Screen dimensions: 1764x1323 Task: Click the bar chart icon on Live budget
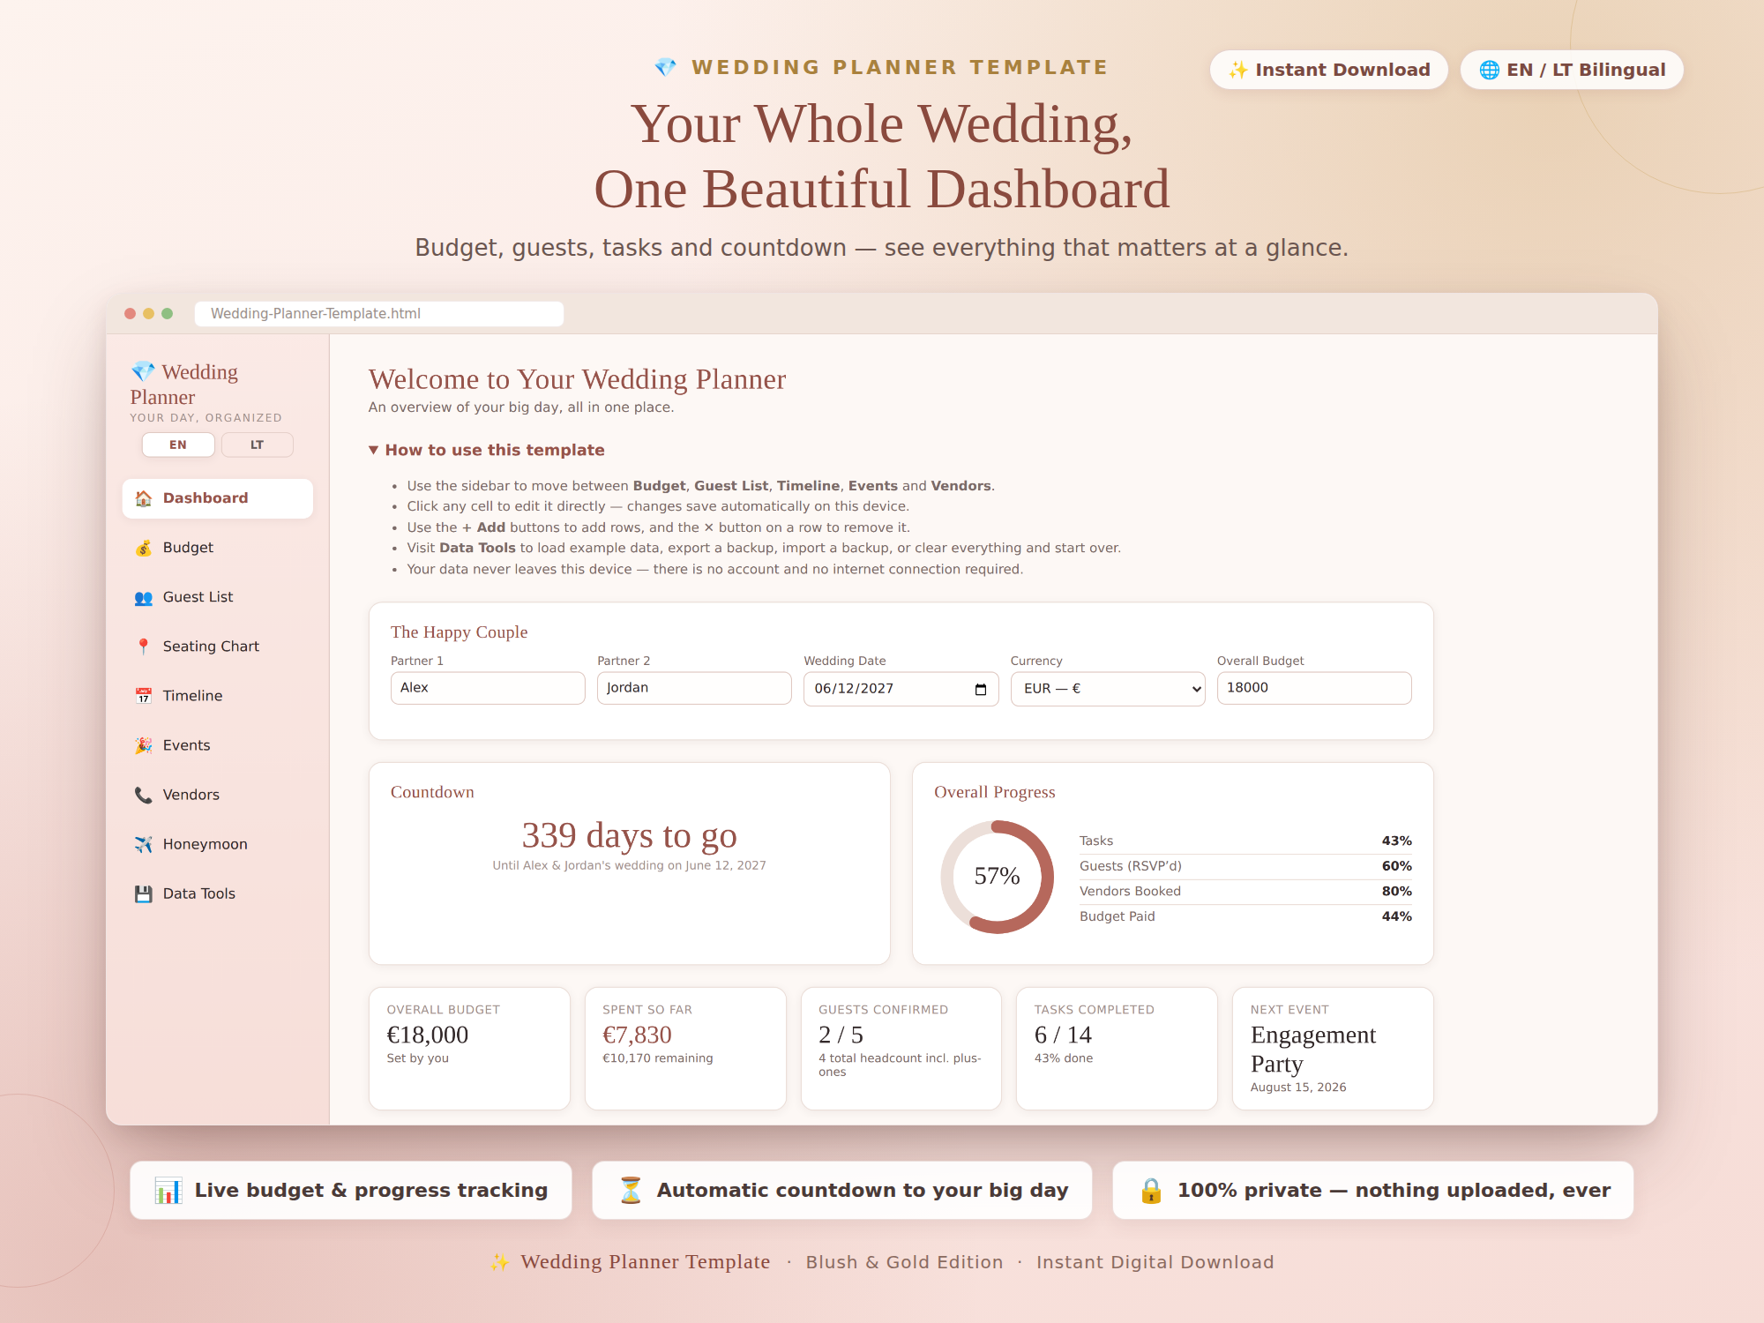coord(168,1191)
